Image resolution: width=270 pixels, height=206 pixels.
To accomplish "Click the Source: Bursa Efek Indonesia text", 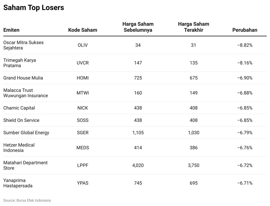I will pyautogui.click(x=27, y=200).
